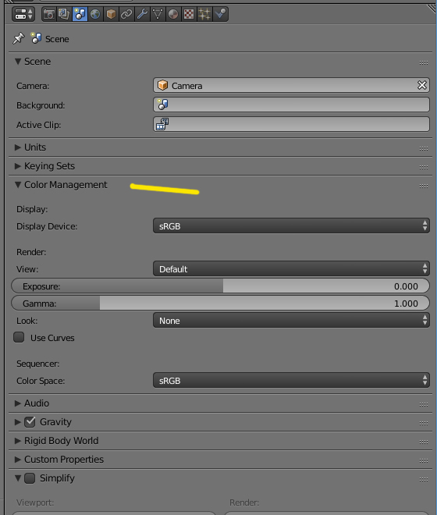Viewport: 437px width, 515px height.
Task: Click the "Sequencer:" label
Action: (38, 364)
